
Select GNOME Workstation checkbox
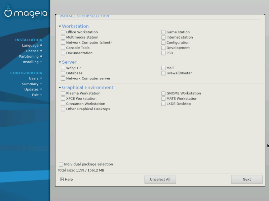pyautogui.click(x=163, y=93)
